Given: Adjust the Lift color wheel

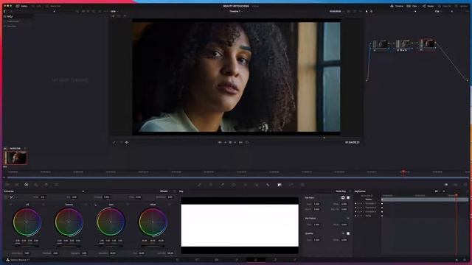Looking at the screenshot, I should click(27, 222).
